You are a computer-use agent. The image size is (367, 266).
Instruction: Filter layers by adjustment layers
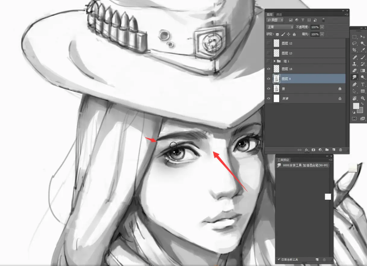tap(297, 20)
